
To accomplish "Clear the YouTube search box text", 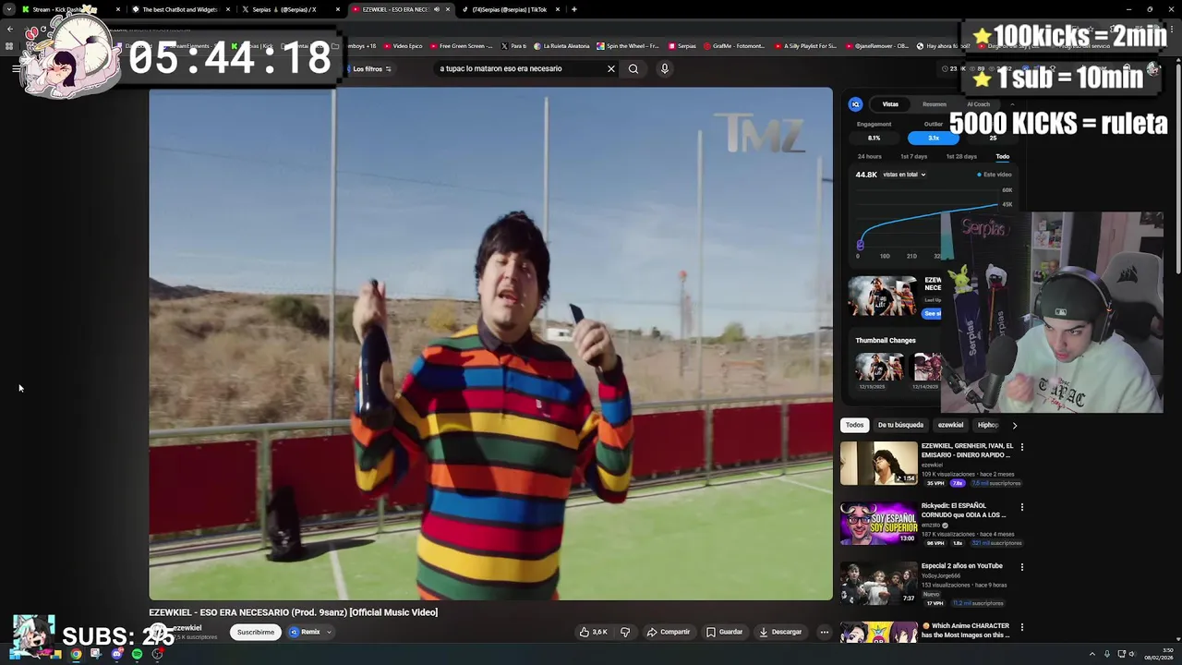I will pyautogui.click(x=610, y=68).
